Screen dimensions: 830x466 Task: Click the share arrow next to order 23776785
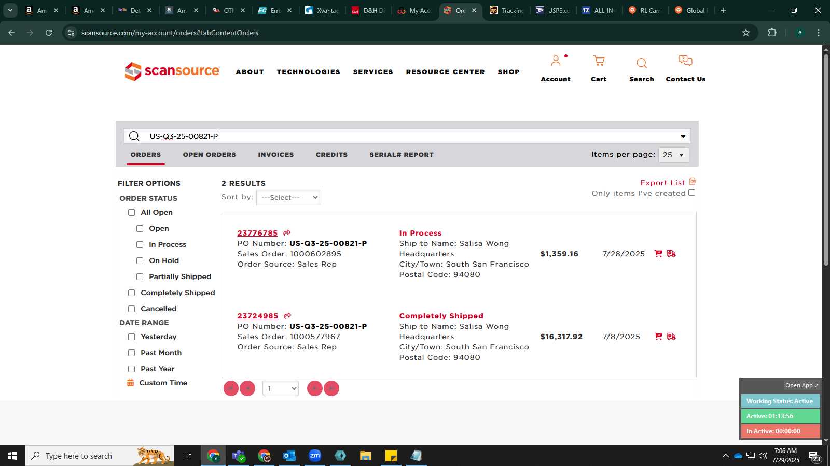tap(287, 233)
